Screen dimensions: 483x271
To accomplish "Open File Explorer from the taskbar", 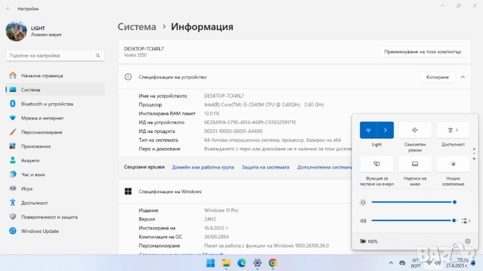I will [226, 263].
